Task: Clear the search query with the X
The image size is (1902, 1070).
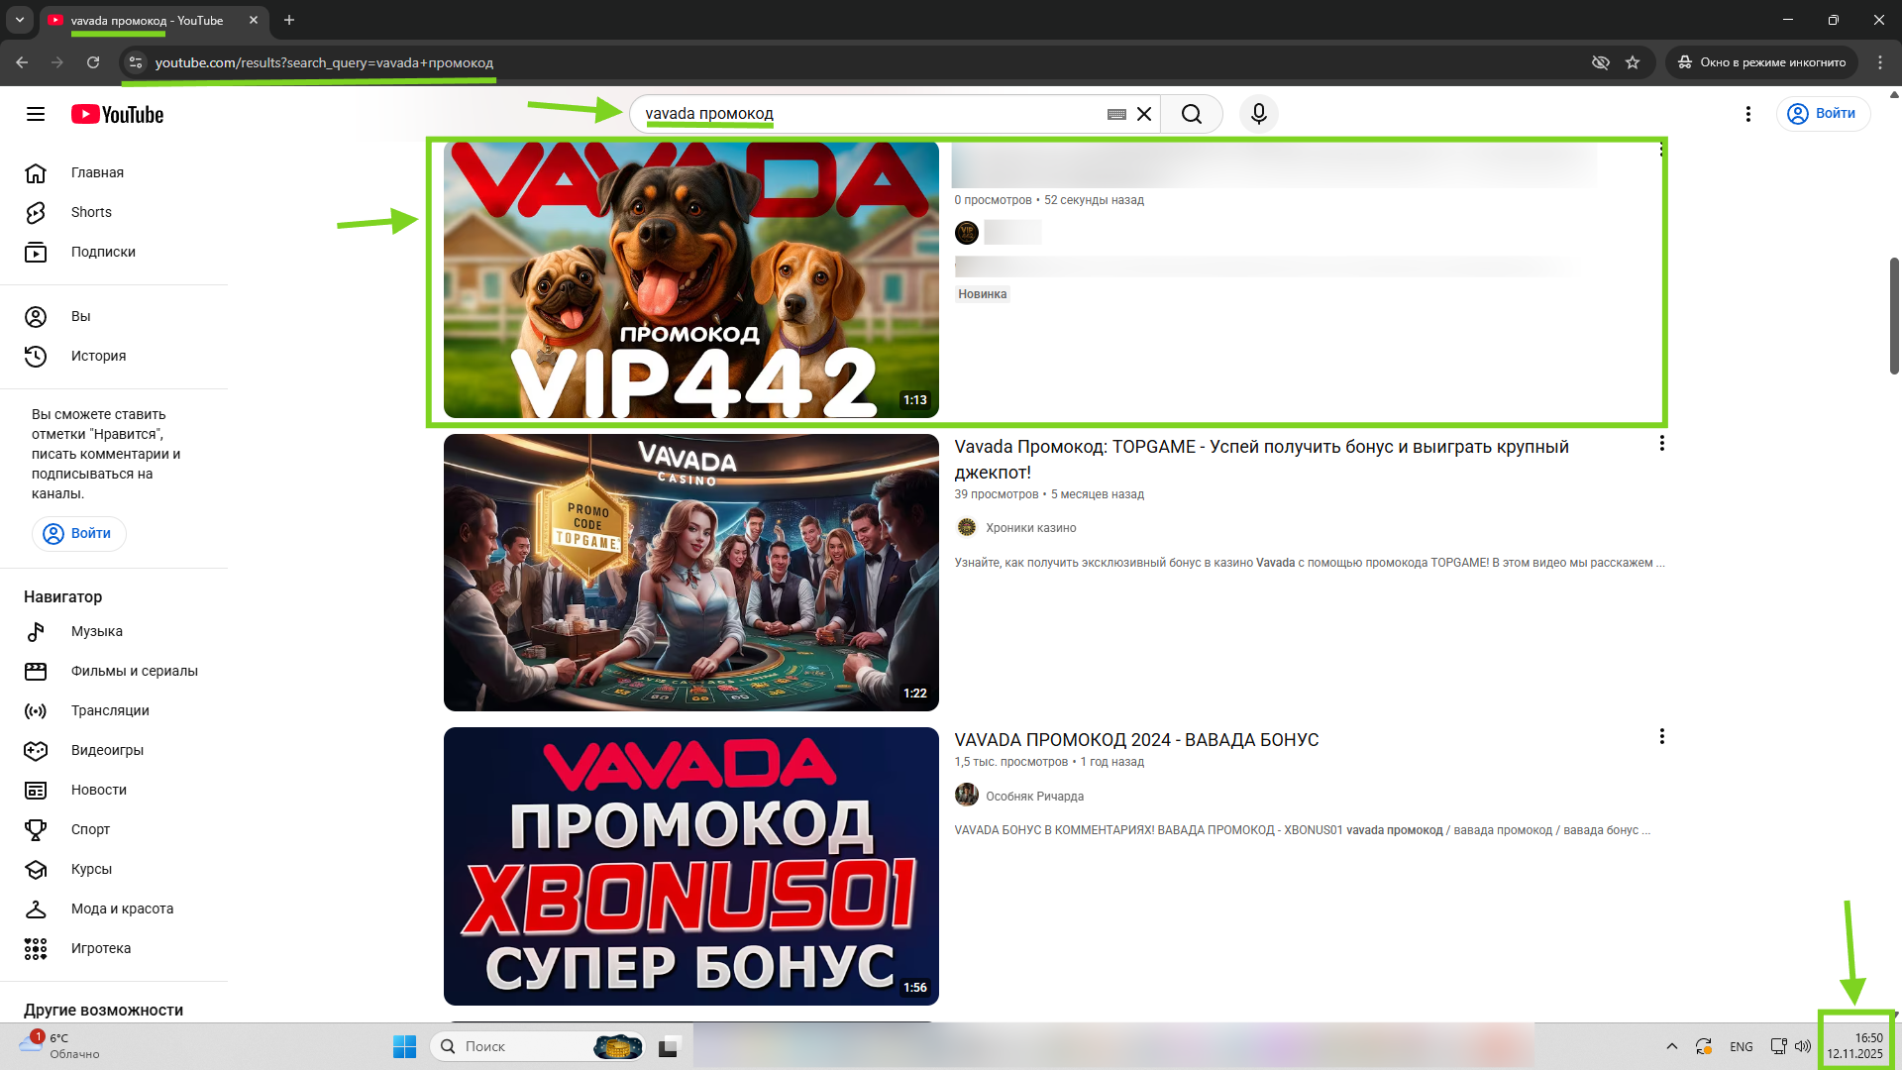Action: tap(1144, 114)
